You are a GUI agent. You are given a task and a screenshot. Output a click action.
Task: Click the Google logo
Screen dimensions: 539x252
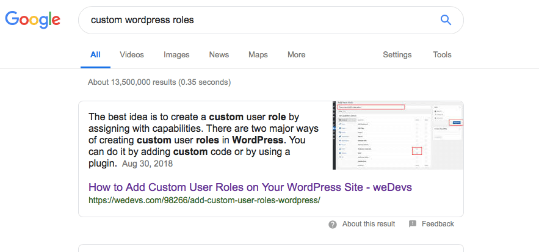click(32, 20)
